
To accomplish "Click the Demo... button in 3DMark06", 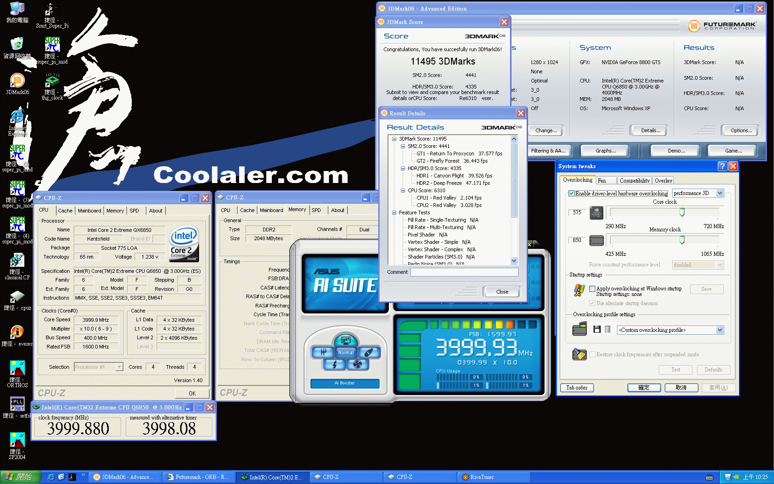I will tap(676, 151).
